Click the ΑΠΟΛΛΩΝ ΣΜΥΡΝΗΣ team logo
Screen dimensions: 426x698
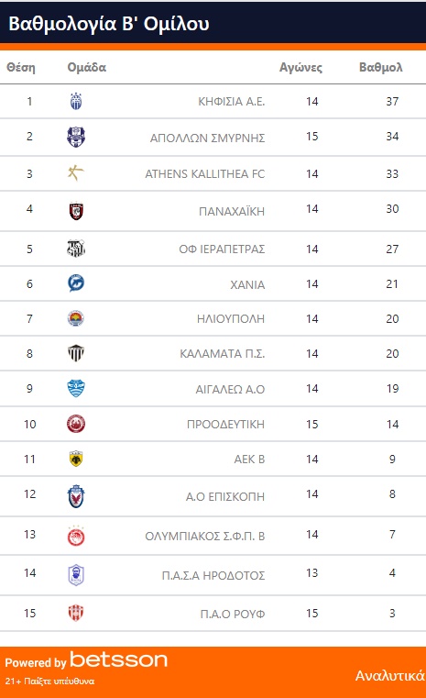pos(76,137)
